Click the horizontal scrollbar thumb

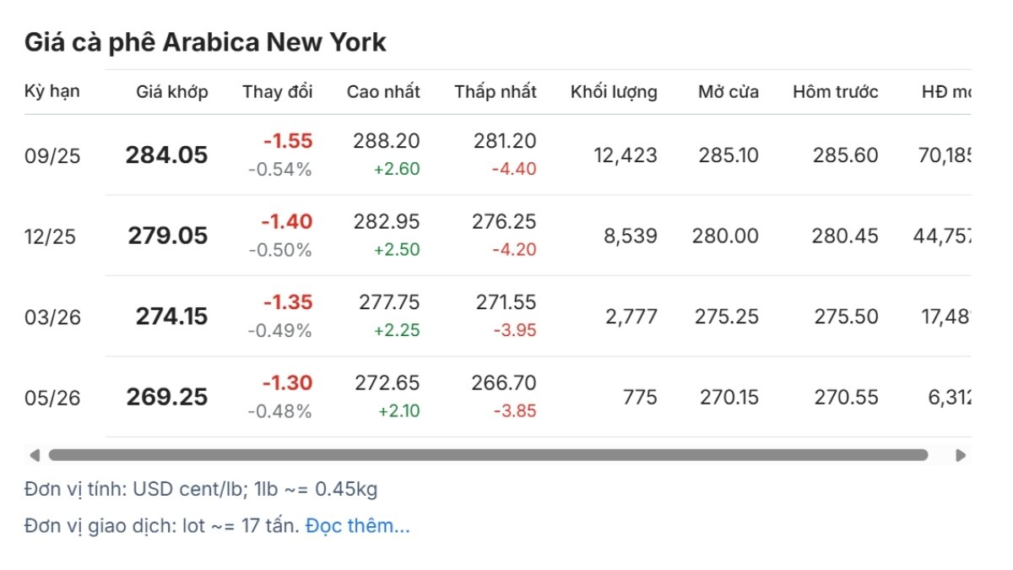488,455
